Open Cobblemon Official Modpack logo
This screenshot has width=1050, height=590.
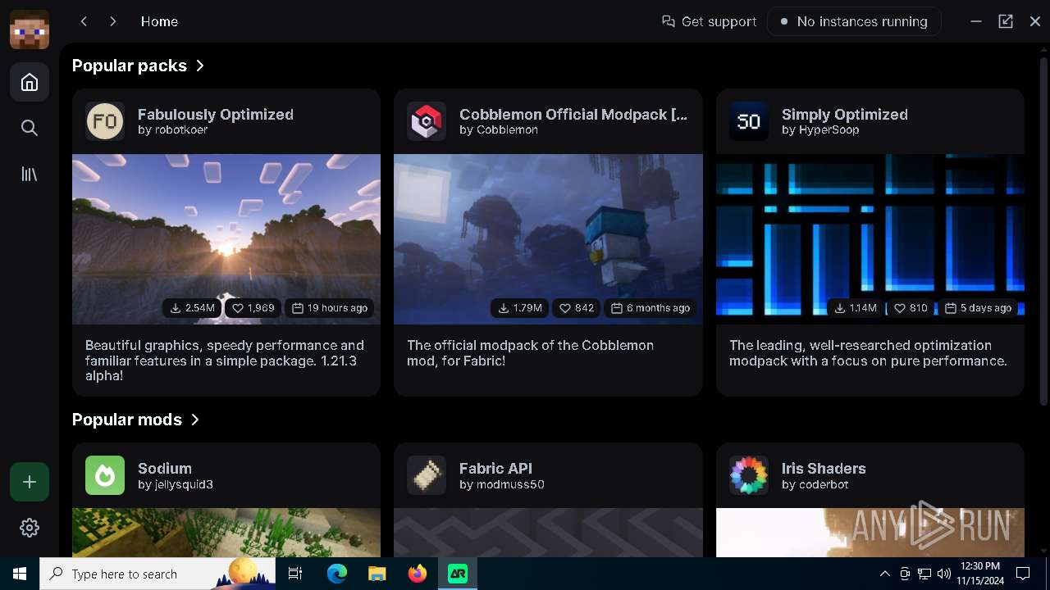pos(427,121)
